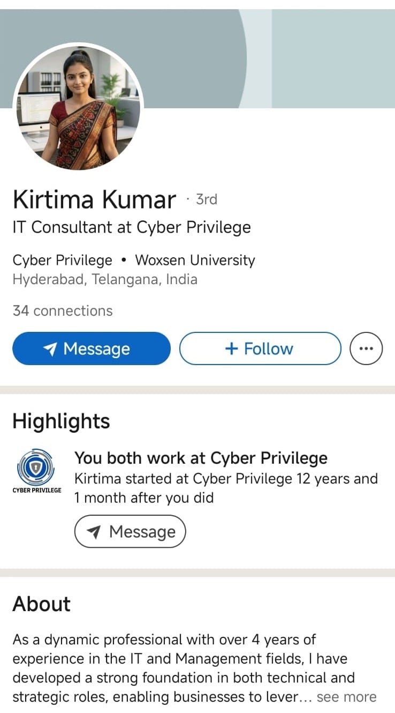Screen dimensions: 395x713
Task: Click the name Kirtima Kumar
Action: pos(94,200)
